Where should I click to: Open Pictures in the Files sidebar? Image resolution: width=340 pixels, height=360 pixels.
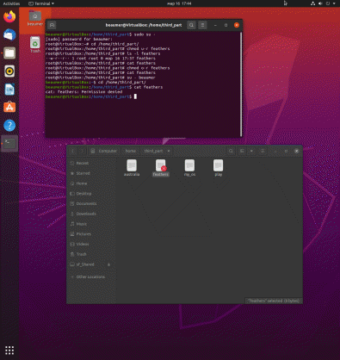pos(91,234)
